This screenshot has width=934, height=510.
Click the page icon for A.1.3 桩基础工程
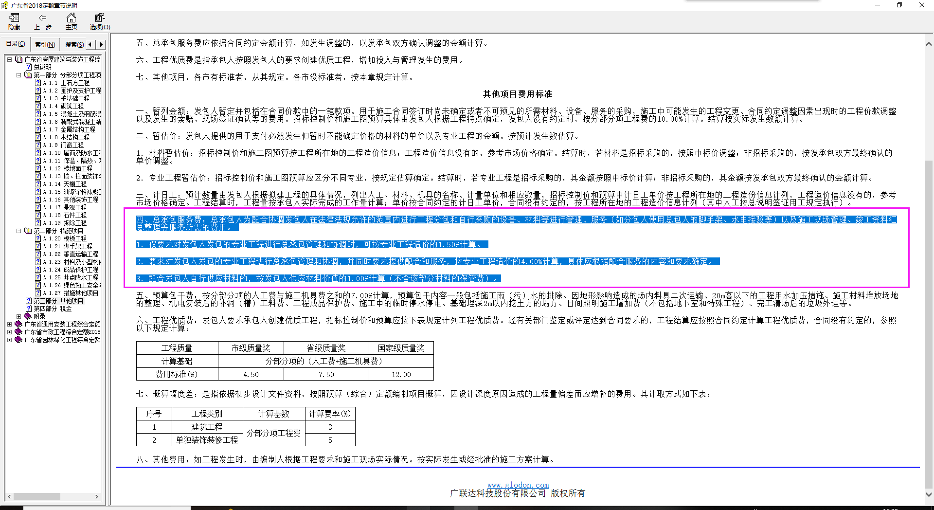pyautogui.click(x=38, y=98)
